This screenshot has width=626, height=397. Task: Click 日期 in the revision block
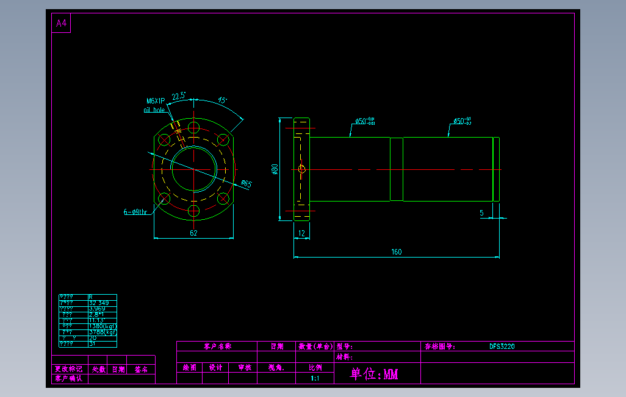pos(118,370)
